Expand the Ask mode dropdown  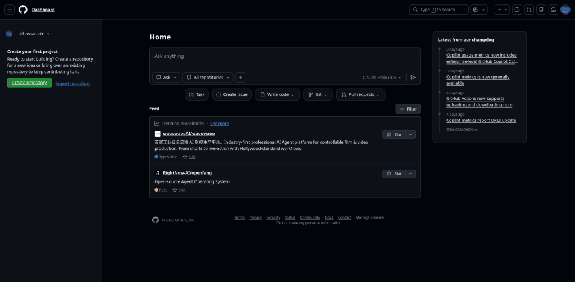coord(166,78)
